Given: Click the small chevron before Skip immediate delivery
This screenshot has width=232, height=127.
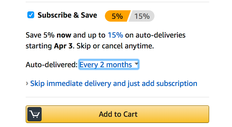Looking at the screenshot, I should click(x=27, y=83).
